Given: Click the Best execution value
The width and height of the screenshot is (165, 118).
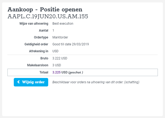Looking at the screenshot, I should click(x=63, y=24).
